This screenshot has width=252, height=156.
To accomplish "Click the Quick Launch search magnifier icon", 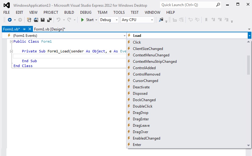I will pyautogui.click(x=218, y=5).
